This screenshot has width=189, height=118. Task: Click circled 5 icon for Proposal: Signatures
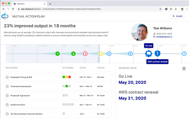pos(7,96)
